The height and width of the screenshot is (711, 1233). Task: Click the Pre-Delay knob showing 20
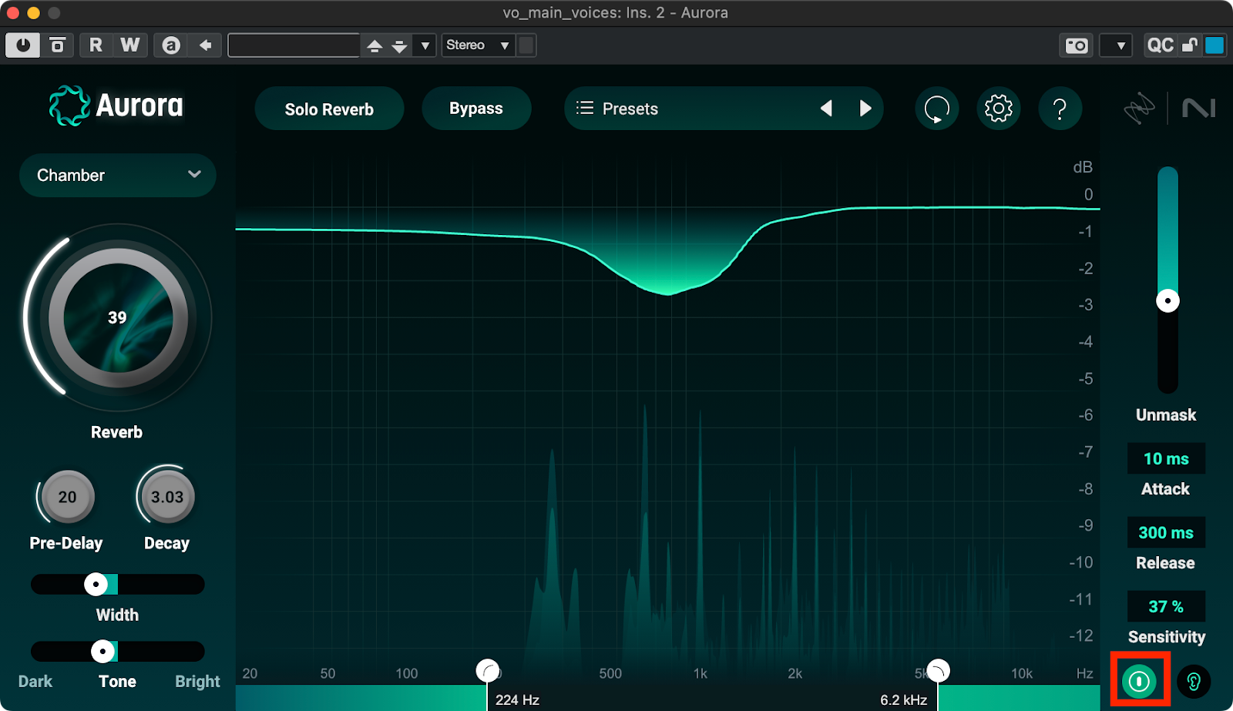point(67,497)
